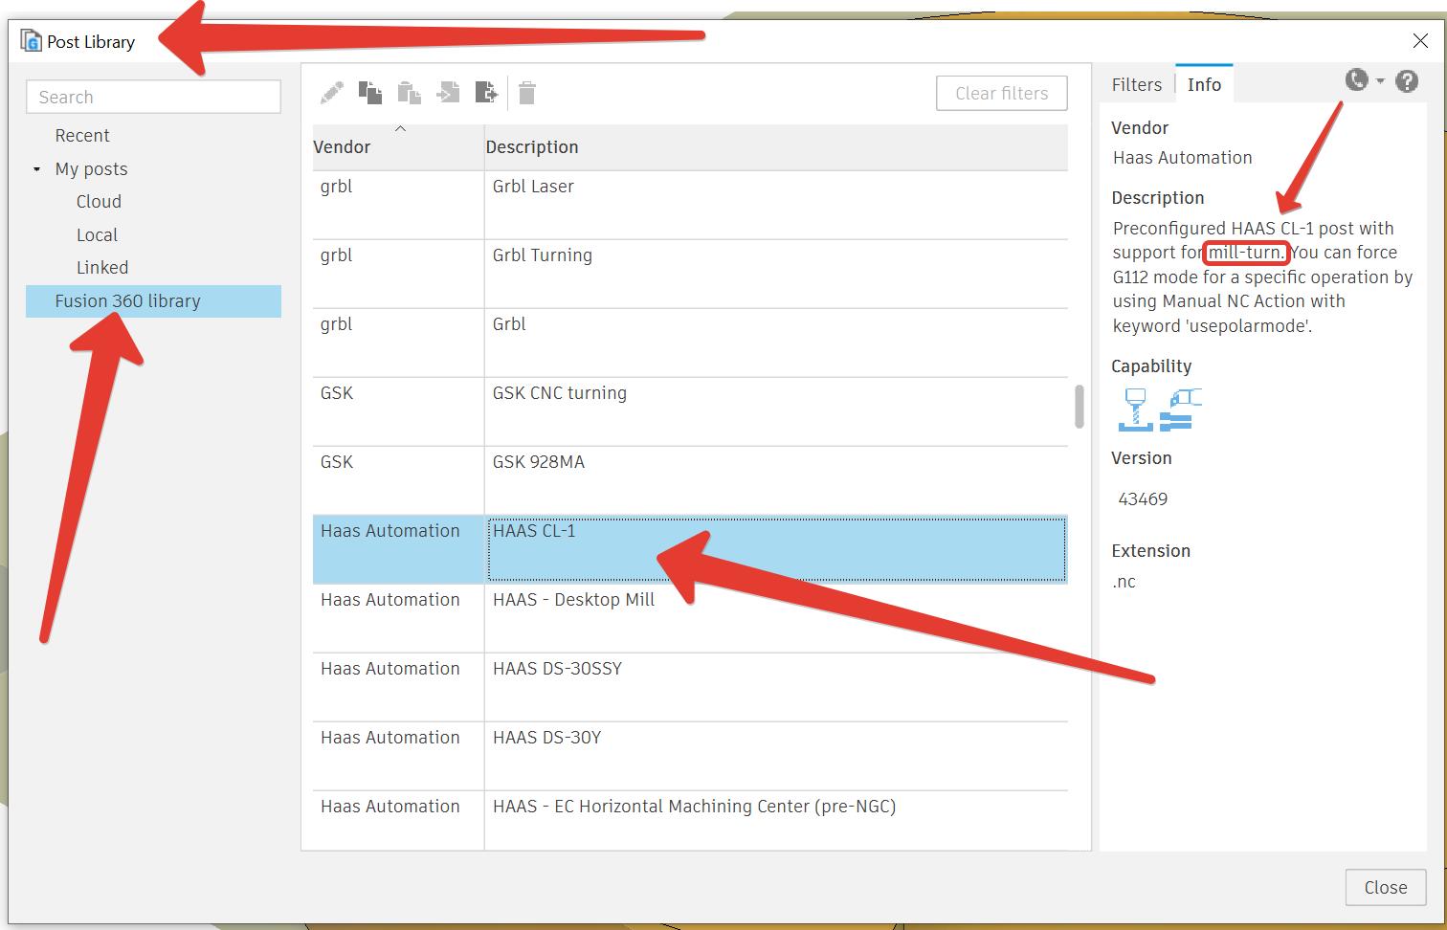Click the Export post icon
The width and height of the screenshot is (1447, 930).
coord(486,93)
